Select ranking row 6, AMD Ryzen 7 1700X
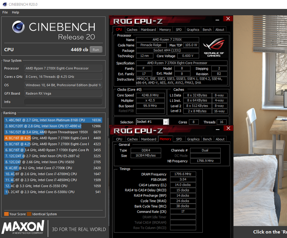The width and height of the screenshot is (287, 238). click(x=53, y=150)
